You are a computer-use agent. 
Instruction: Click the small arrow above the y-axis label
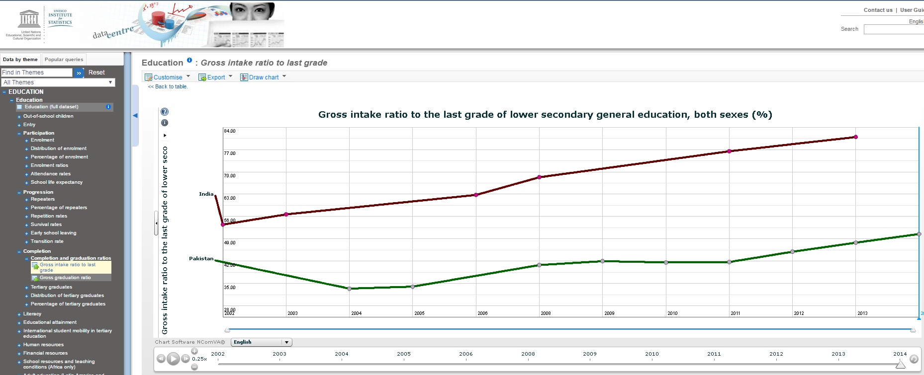(165, 135)
